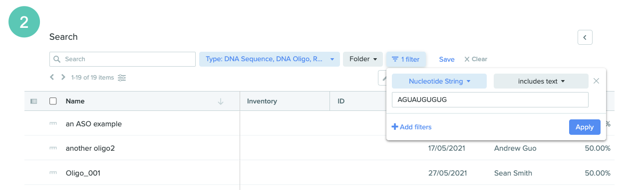Click the Save search link
Viewport: 639px width, 190px height.
tap(447, 59)
